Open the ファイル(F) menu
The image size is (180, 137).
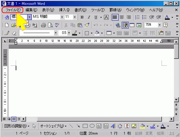point(13,10)
